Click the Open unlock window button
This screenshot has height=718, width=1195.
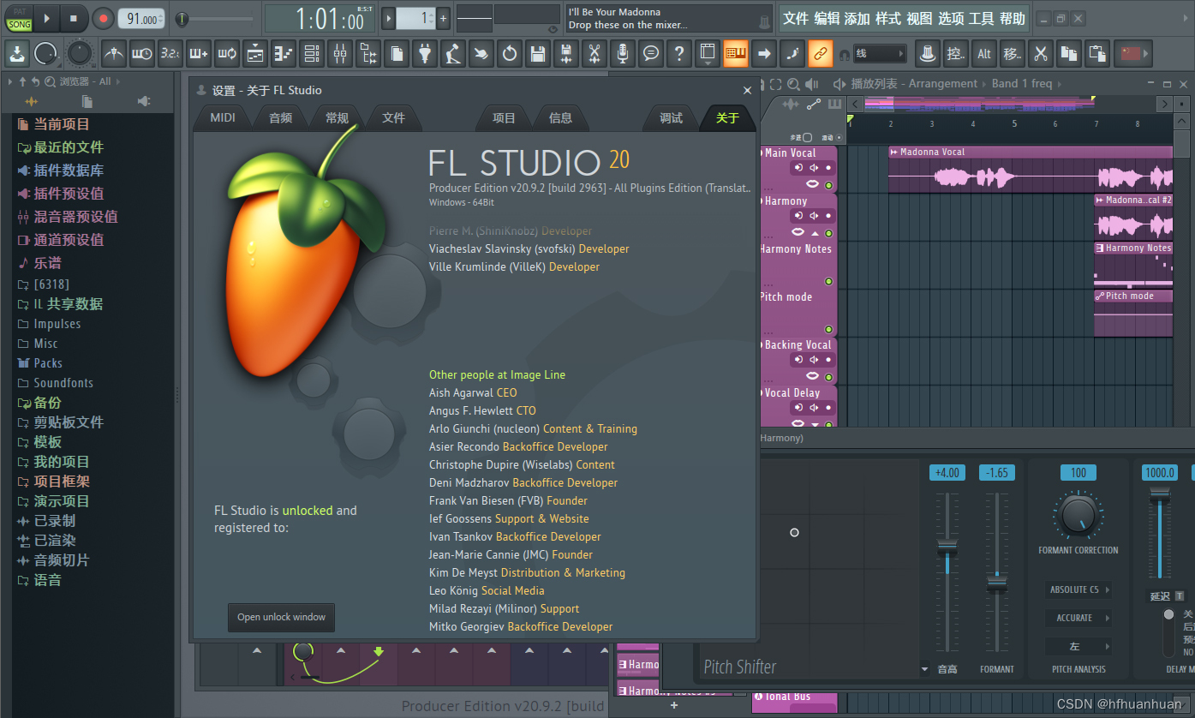coord(282,617)
